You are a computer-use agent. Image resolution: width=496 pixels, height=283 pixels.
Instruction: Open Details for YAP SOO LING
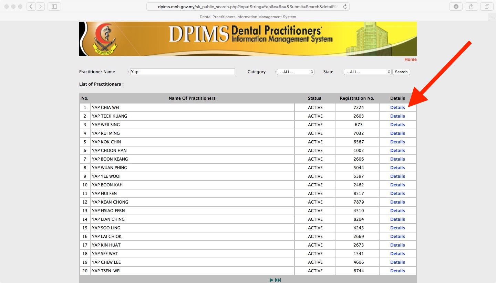[397, 228]
